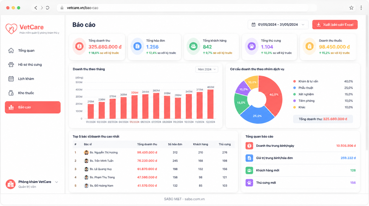Reload the page
Screen dimensions: 369x206
pos(48,8)
